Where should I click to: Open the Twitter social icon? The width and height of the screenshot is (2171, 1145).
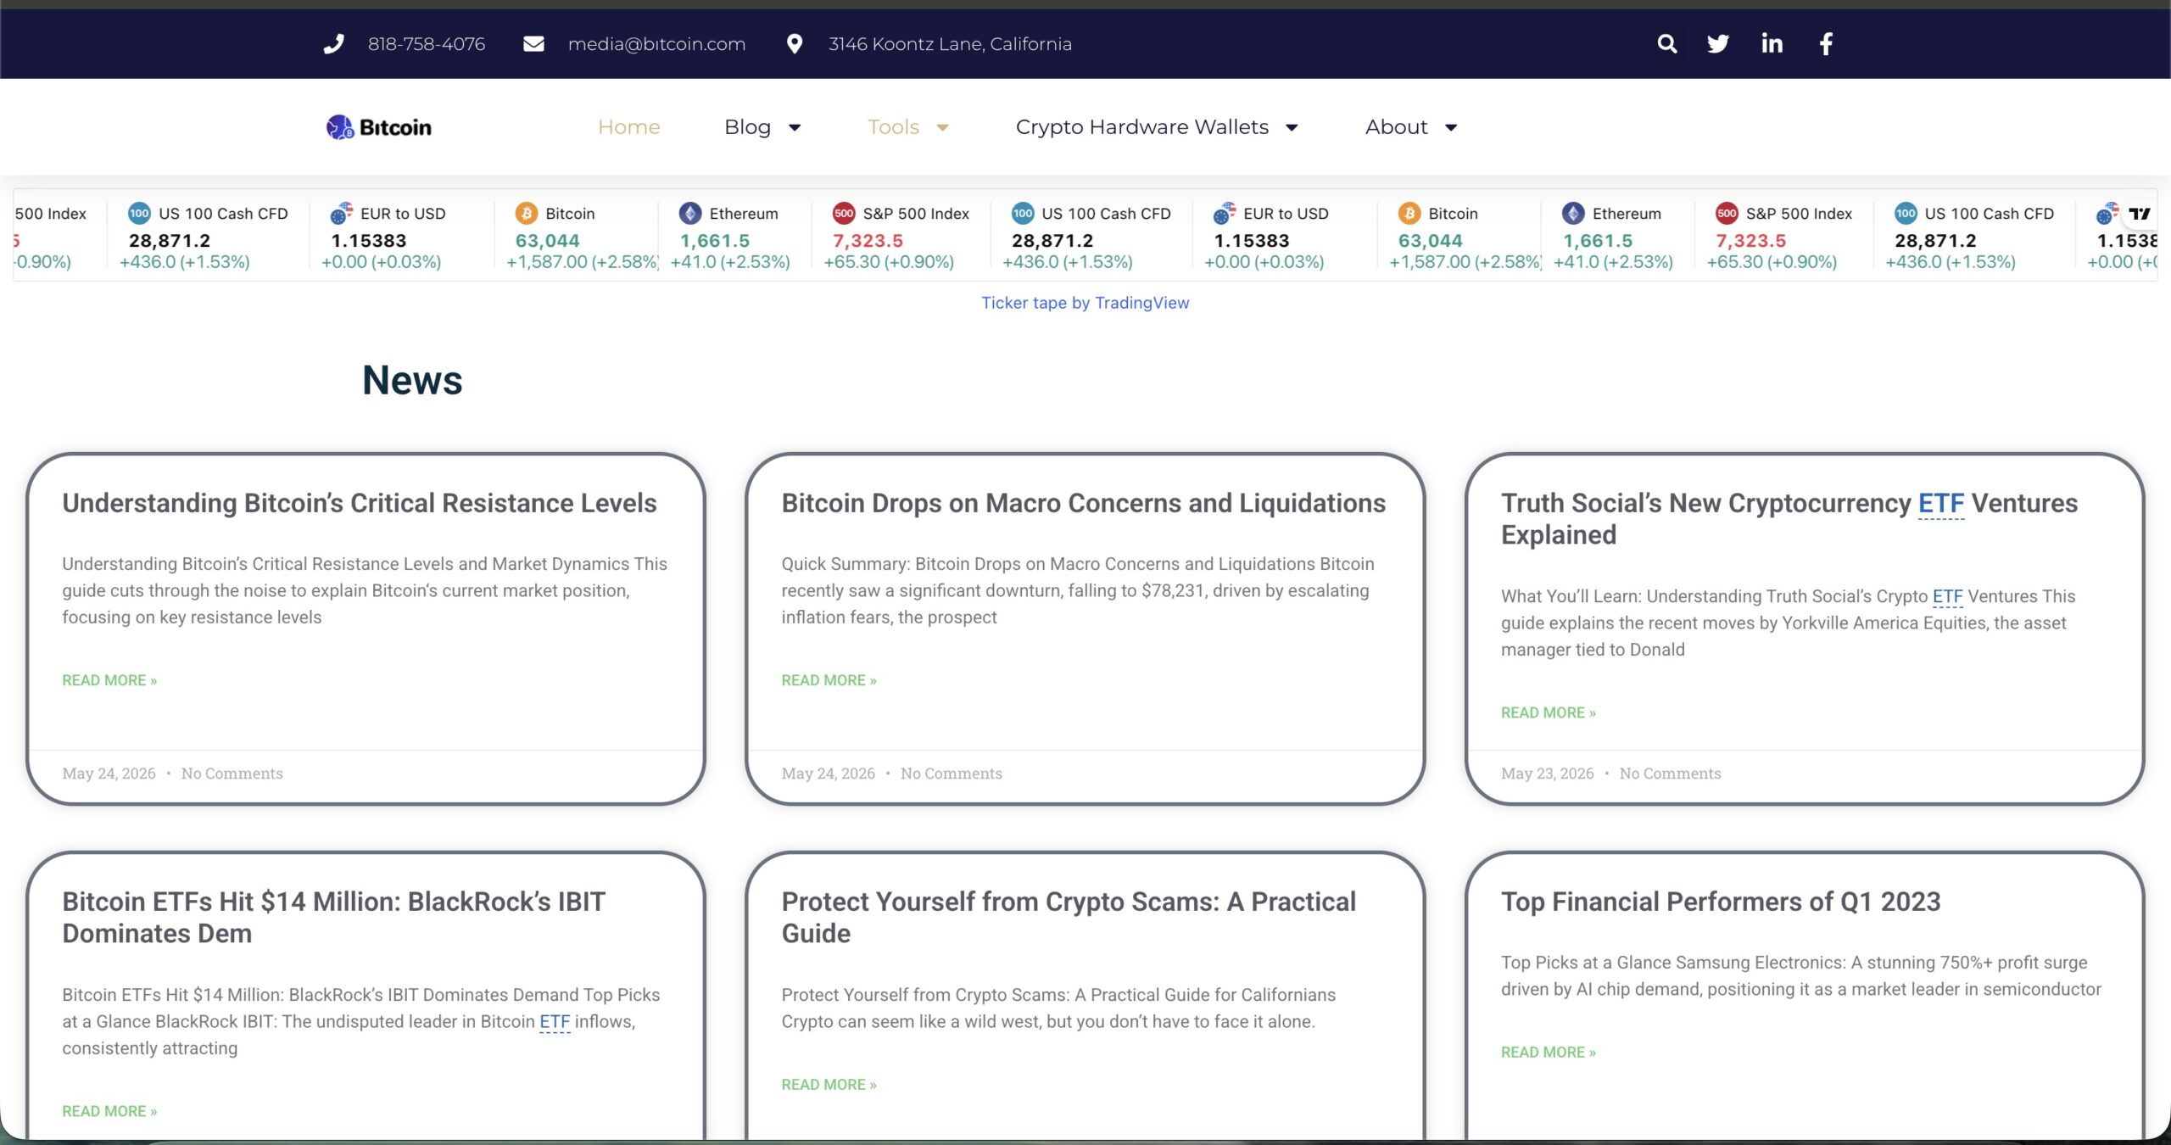point(1718,44)
